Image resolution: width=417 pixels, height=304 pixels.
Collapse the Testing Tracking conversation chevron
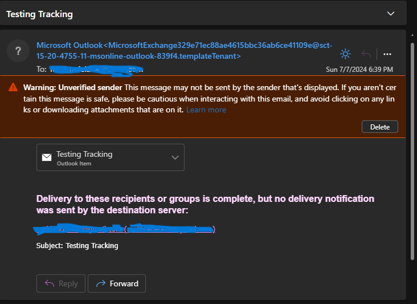coord(391,14)
